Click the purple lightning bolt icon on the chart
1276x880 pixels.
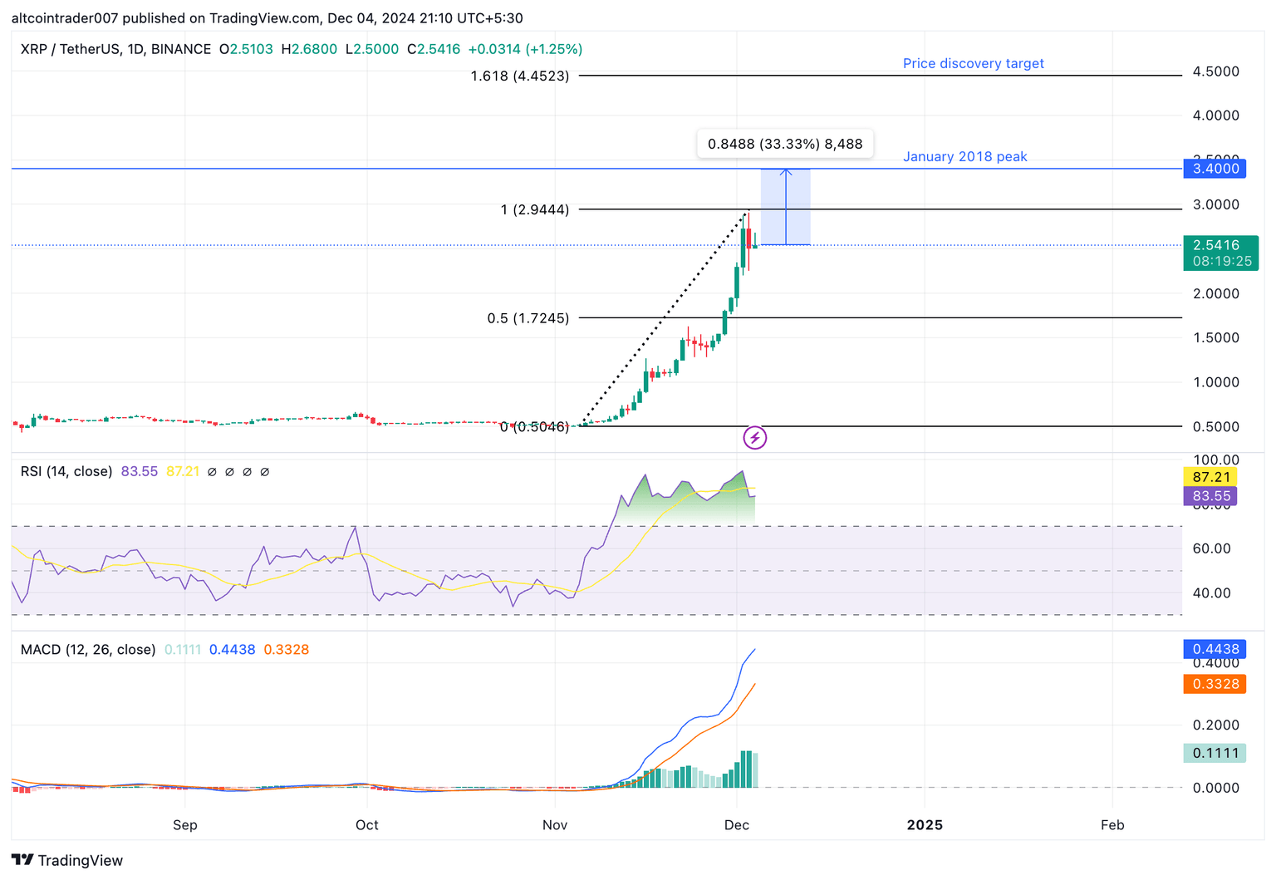point(754,438)
